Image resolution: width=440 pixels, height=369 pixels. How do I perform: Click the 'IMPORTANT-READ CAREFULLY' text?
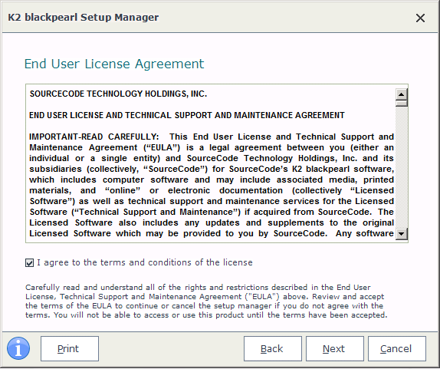pos(94,137)
